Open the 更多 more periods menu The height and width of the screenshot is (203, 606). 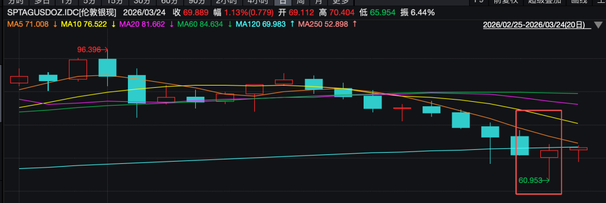click(x=341, y=2)
